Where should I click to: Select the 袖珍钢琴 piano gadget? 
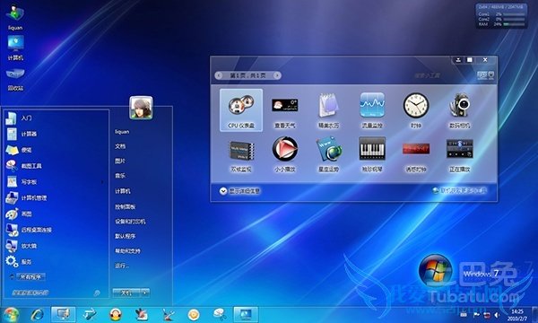[372, 154]
